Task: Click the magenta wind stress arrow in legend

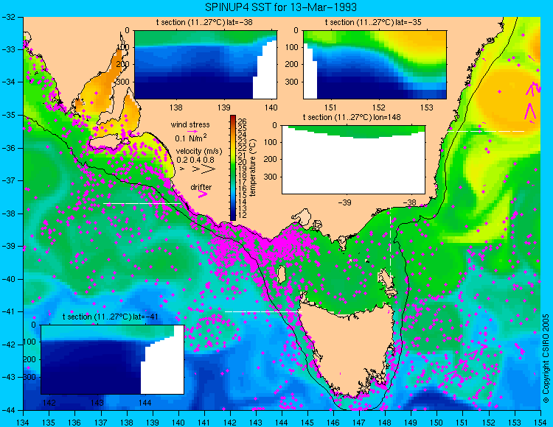Action: [192, 131]
